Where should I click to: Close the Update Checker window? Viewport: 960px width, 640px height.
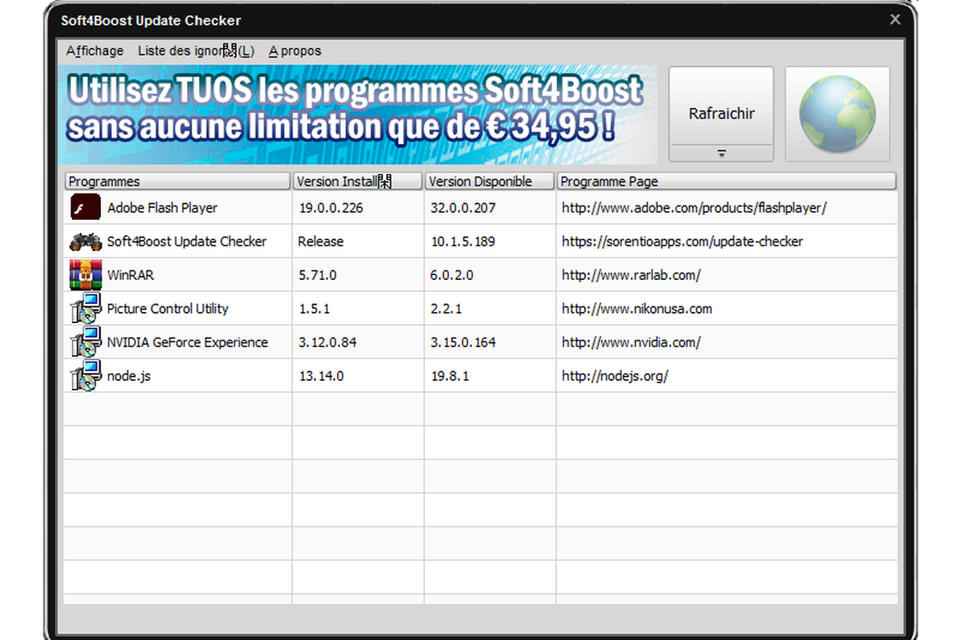(896, 20)
